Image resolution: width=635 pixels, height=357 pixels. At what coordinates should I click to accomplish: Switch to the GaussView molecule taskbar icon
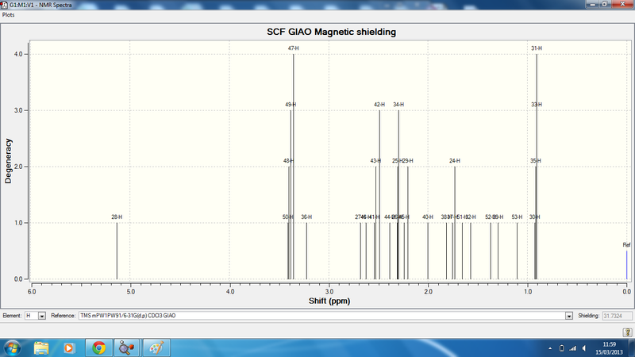pos(126,348)
